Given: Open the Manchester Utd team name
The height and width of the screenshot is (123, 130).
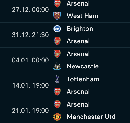Looking at the screenshot, I should tap(91, 117).
